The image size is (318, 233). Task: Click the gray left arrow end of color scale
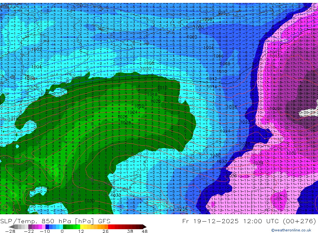click(x=11, y=227)
